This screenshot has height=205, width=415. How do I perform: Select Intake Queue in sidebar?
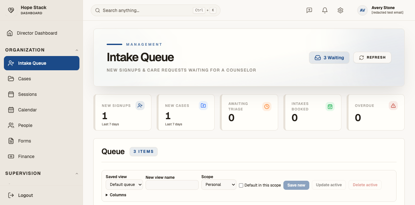(41, 63)
